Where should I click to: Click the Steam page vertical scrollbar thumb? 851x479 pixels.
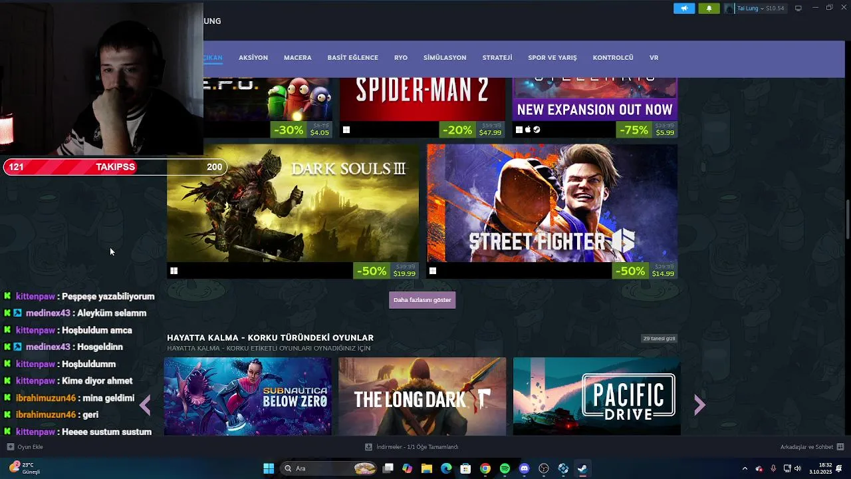[x=848, y=220]
